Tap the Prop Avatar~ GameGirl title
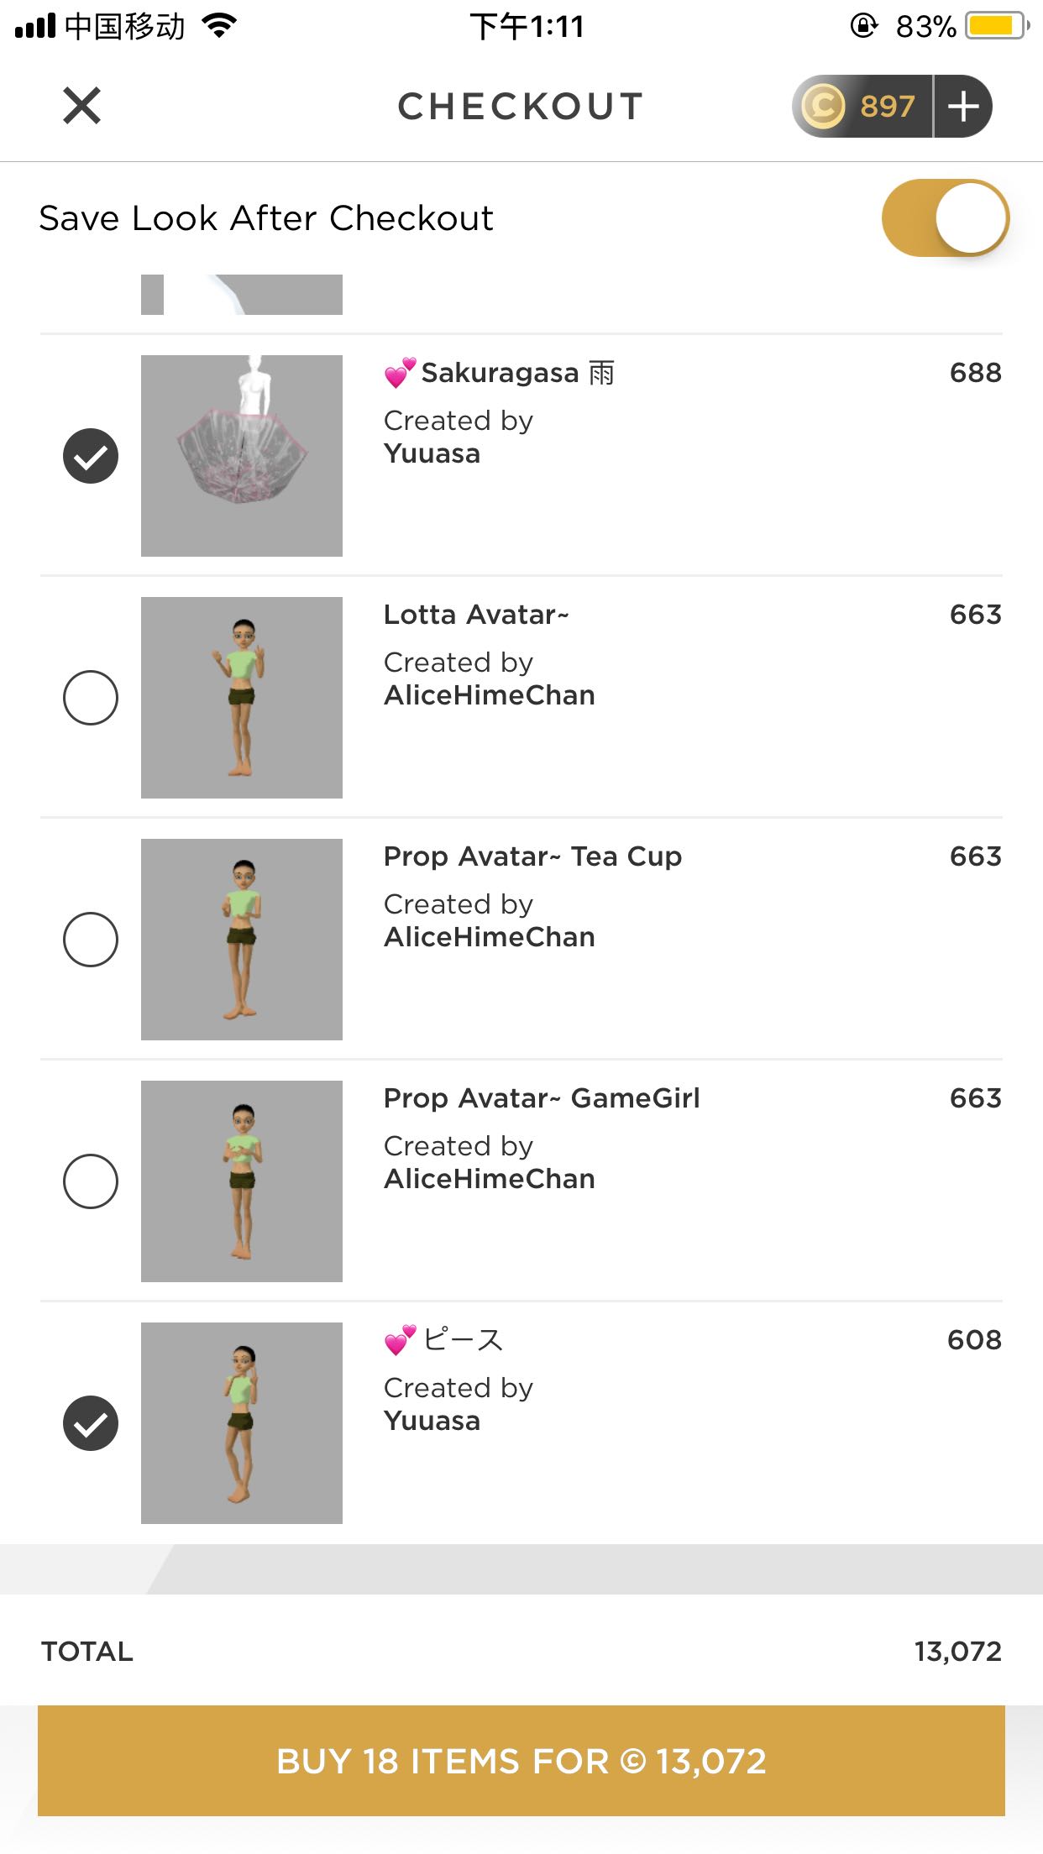This screenshot has width=1043, height=1854. point(542,1098)
